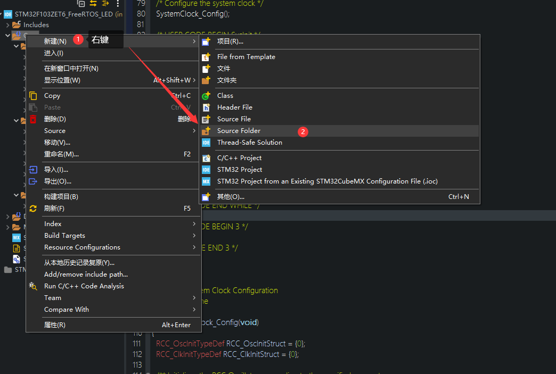
Task: Click RCC_OscInitTypeDef on line 111
Action: [190, 344]
